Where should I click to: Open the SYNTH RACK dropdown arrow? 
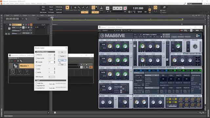(x=18, y=58)
